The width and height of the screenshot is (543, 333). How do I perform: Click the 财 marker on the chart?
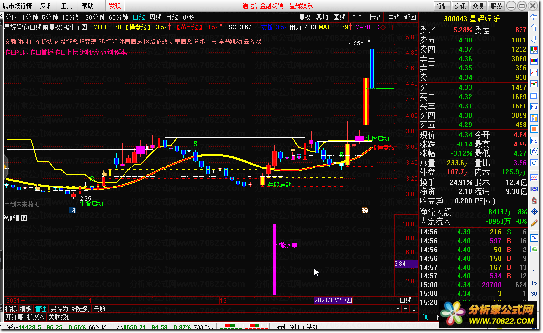(72, 210)
